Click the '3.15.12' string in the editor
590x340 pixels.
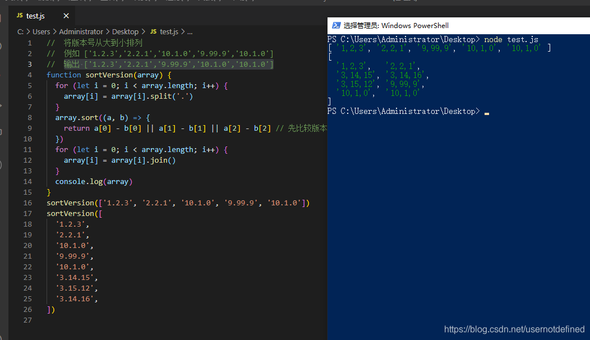(75, 288)
